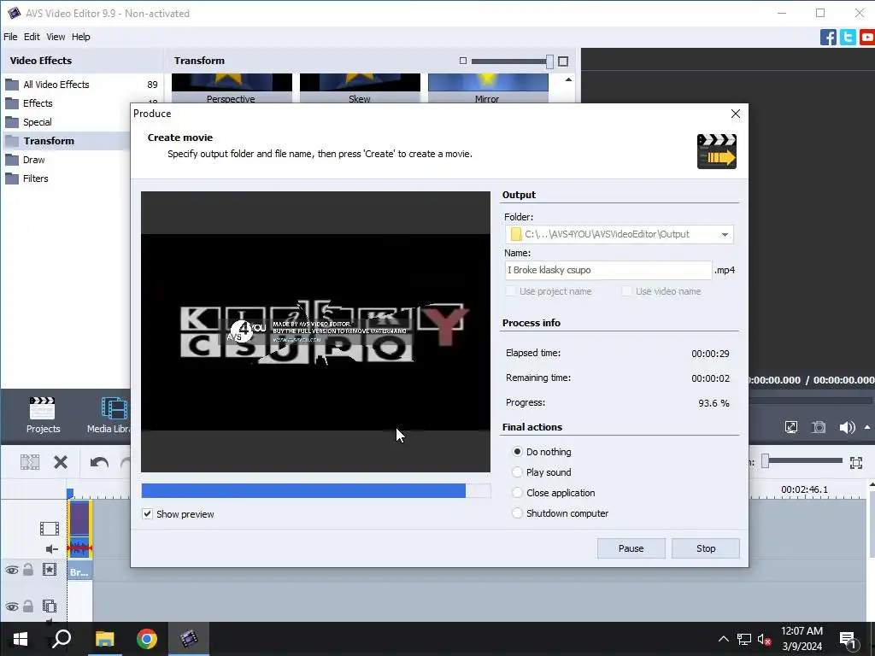
Task: Toggle Use project name checkbox
Action: tap(510, 291)
